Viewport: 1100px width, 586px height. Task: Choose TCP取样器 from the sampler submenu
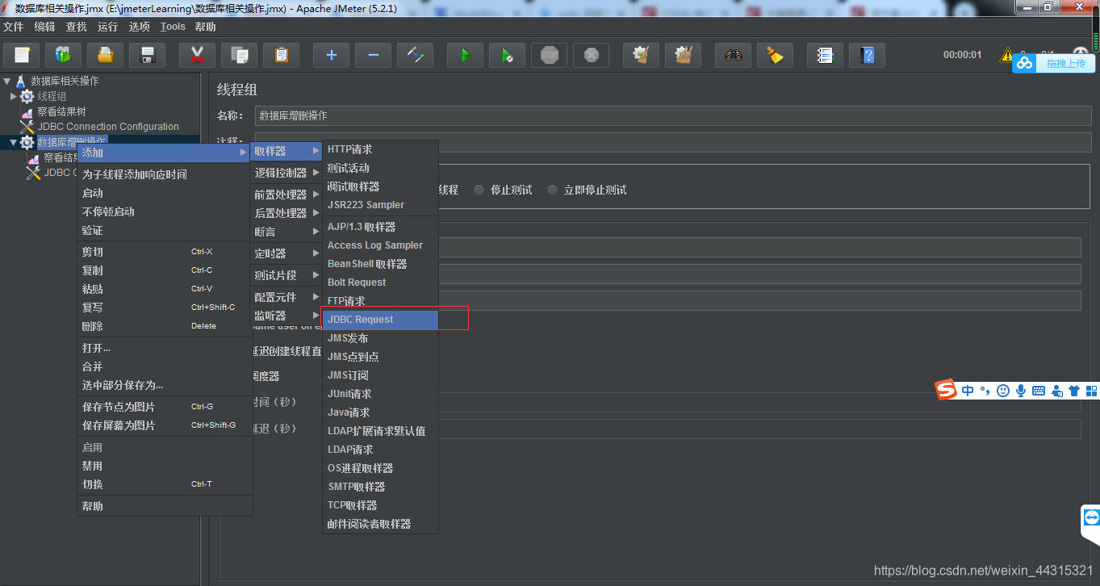tap(380, 505)
